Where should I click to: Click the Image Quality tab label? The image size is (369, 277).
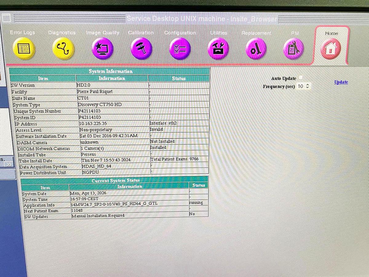click(103, 33)
